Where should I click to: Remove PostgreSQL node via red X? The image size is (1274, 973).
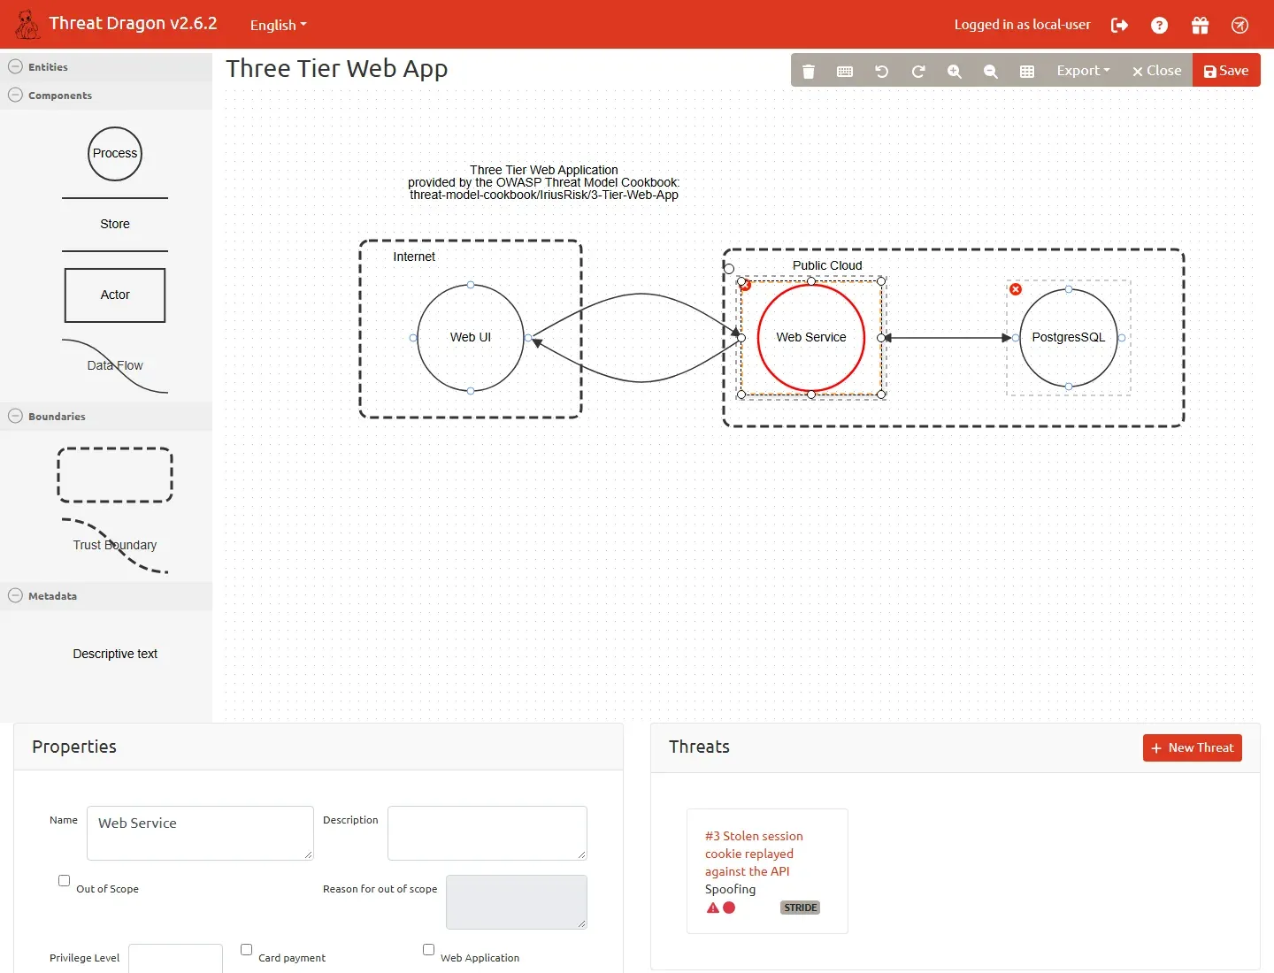tap(1016, 289)
